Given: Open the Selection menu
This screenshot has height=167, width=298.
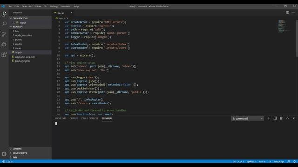Looking at the screenshot, I should (x=27, y=6).
